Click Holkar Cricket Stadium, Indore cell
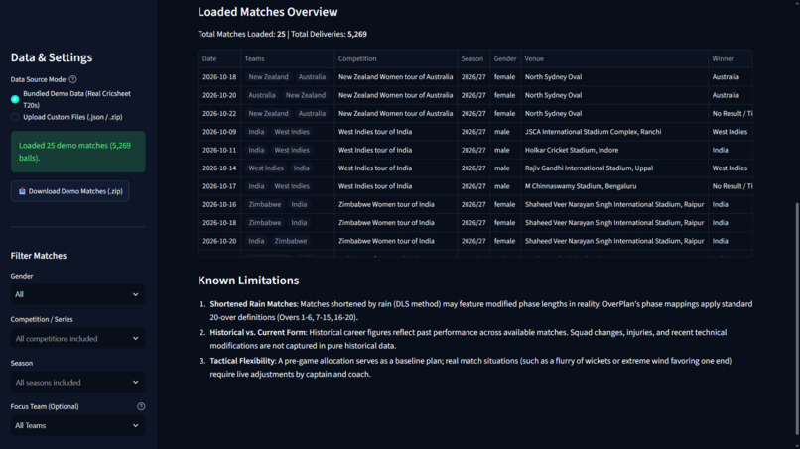The image size is (800, 449). tap(614, 150)
